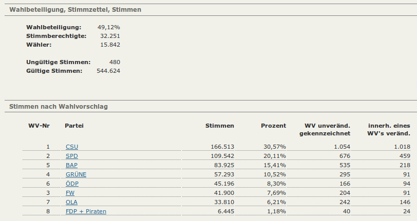
Task: Click the Prozent column header
Action: point(273,126)
